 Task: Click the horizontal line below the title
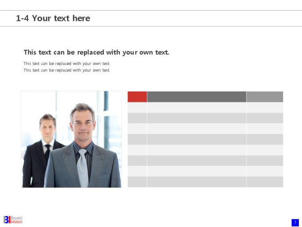(151, 26)
